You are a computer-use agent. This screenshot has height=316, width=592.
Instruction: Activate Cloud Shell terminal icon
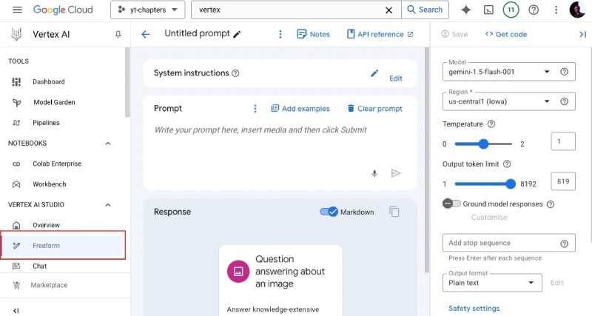[488, 10]
